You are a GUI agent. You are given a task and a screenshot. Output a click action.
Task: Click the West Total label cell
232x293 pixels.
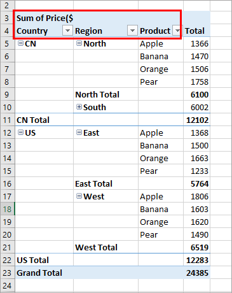click(106, 247)
